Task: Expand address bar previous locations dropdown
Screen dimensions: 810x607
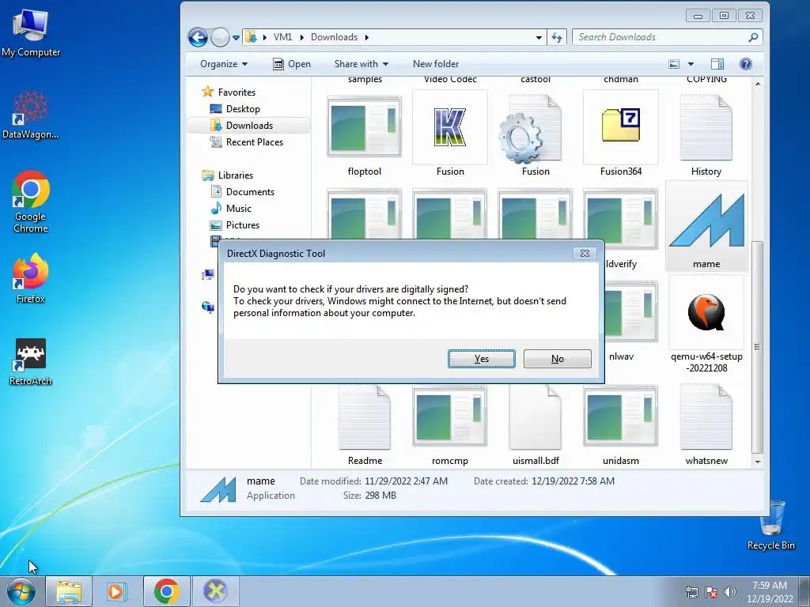Action: point(539,37)
